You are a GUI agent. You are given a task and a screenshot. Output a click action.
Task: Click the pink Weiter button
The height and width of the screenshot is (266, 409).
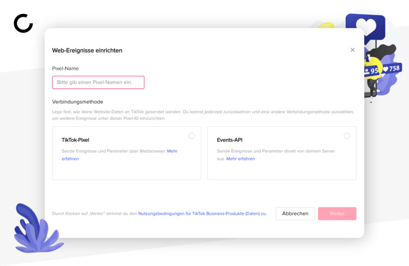(337, 214)
